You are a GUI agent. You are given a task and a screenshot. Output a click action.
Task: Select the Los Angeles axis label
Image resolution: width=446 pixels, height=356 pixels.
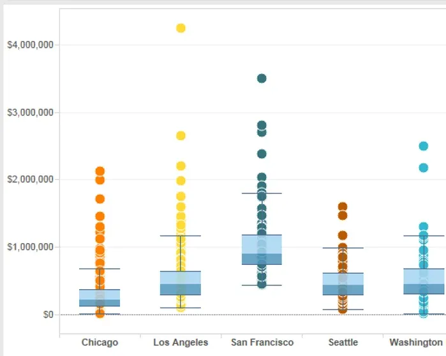pos(181,343)
